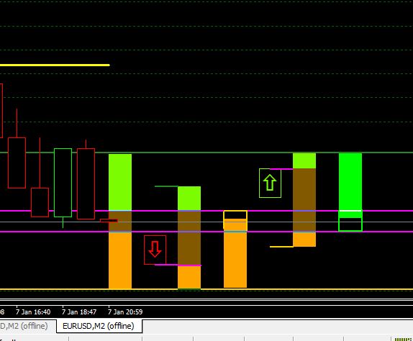
Task: Click the small flat red doji candle
Action: point(109,221)
